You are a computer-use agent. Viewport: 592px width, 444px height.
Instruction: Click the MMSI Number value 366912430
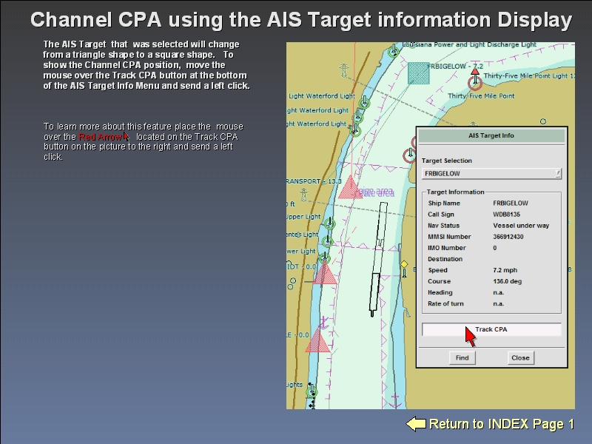coord(508,237)
